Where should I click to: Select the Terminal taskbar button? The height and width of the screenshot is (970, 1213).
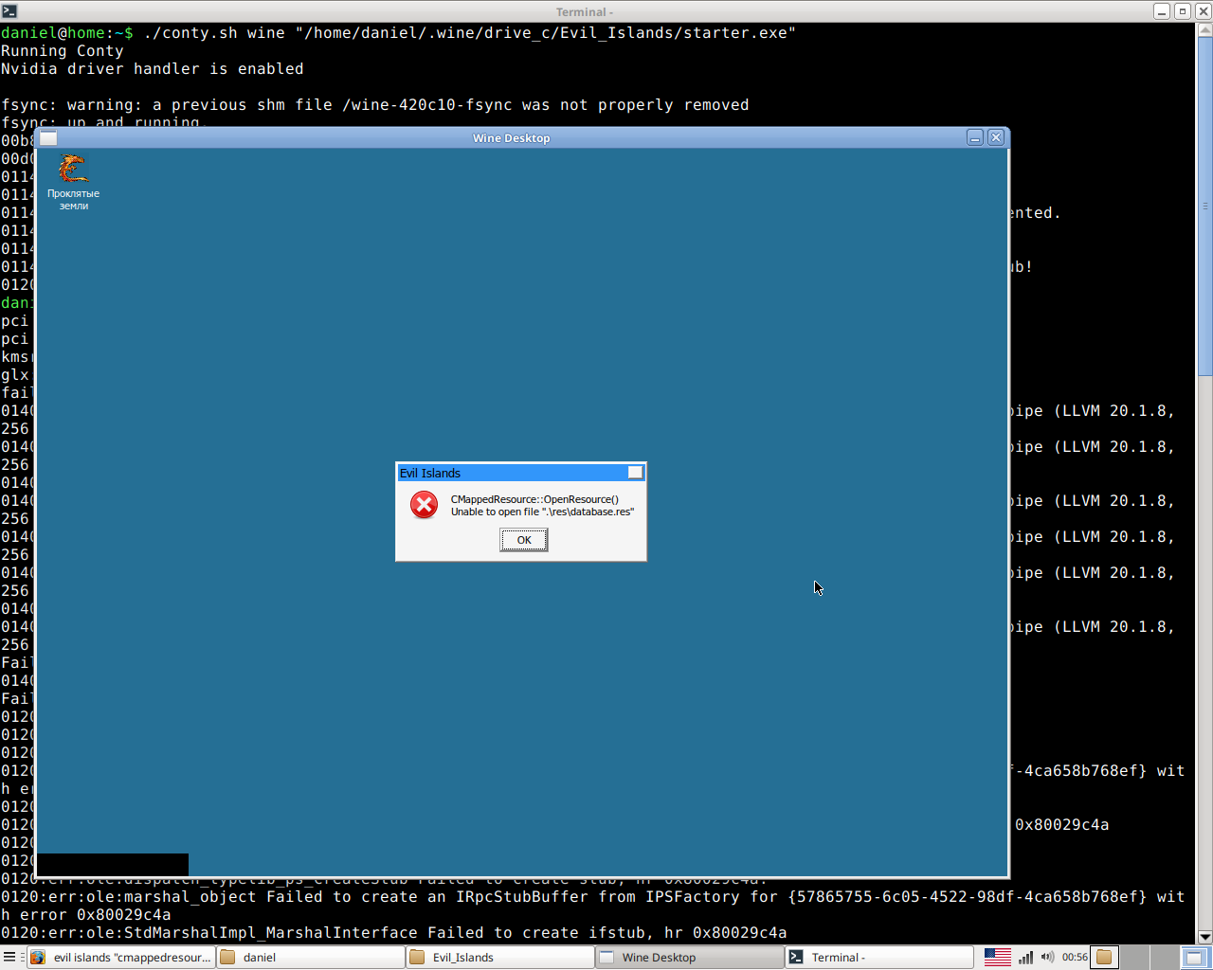(879, 958)
